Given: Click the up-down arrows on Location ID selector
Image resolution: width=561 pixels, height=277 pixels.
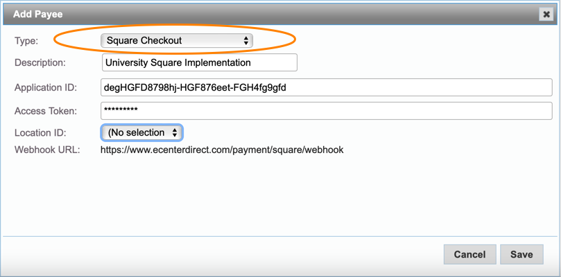Looking at the screenshot, I should (x=174, y=132).
